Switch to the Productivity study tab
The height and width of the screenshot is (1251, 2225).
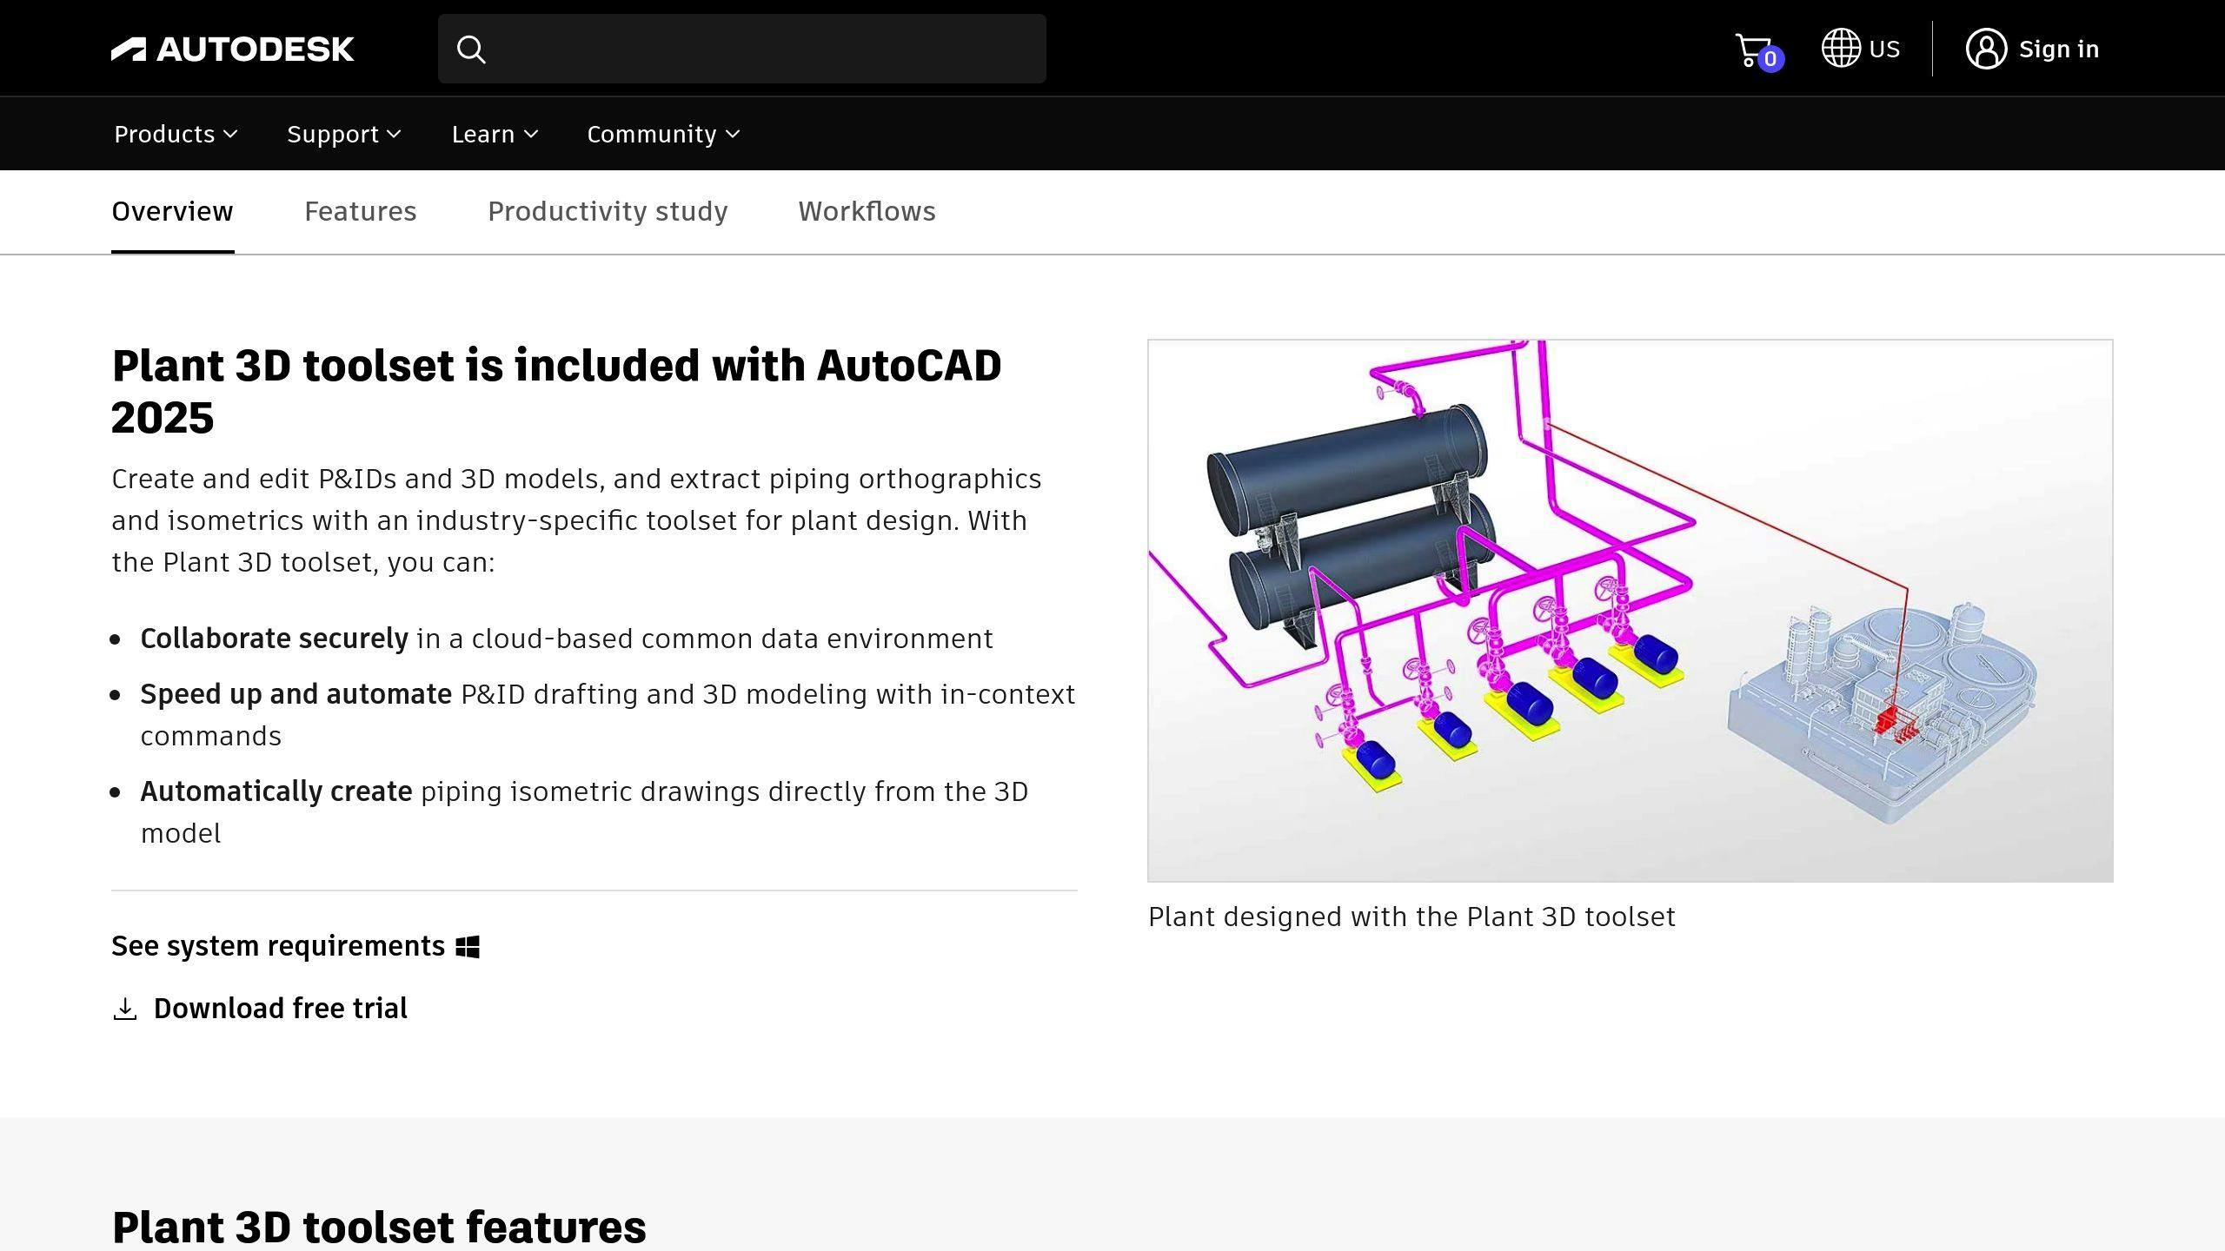(608, 211)
